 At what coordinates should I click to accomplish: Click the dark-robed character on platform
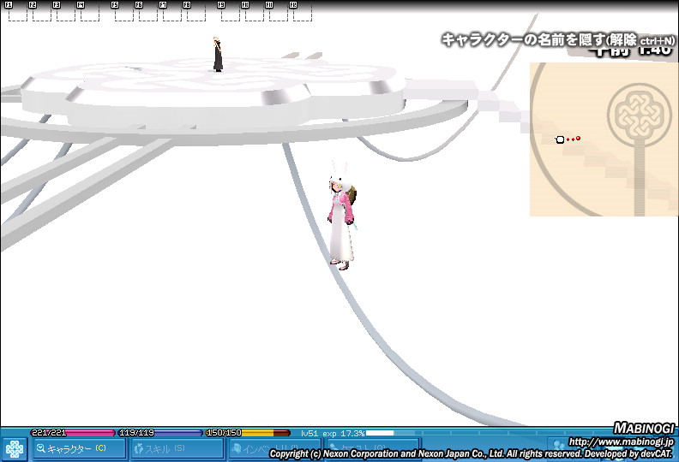coord(218,55)
